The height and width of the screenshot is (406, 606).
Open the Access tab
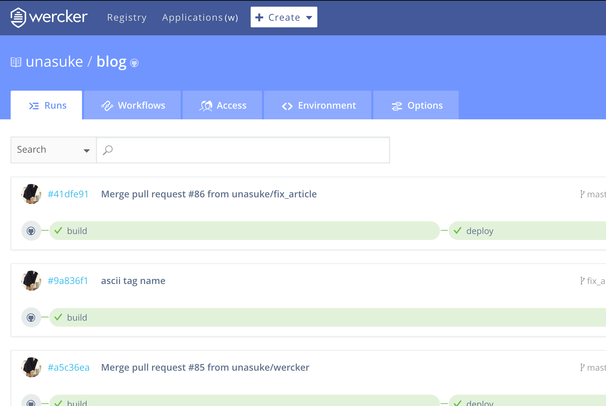(222, 105)
